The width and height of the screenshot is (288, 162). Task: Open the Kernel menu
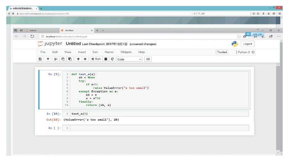tap(109, 52)
